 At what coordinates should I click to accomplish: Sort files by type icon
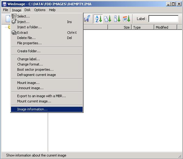[107, 19]
